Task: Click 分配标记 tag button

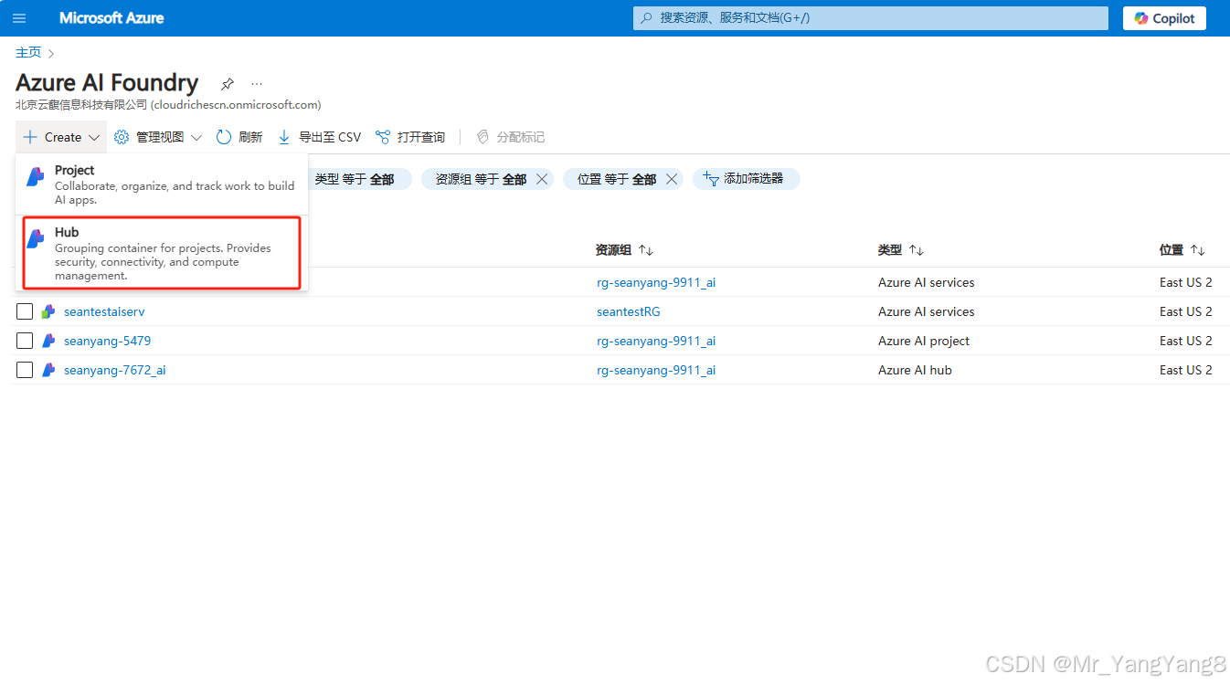Action: (x=510, y=137)
